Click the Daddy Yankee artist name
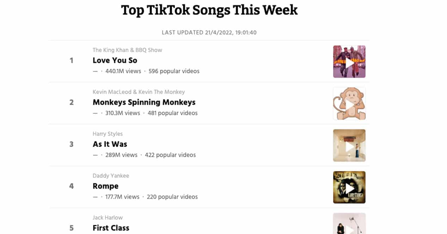 coord(111,176)
